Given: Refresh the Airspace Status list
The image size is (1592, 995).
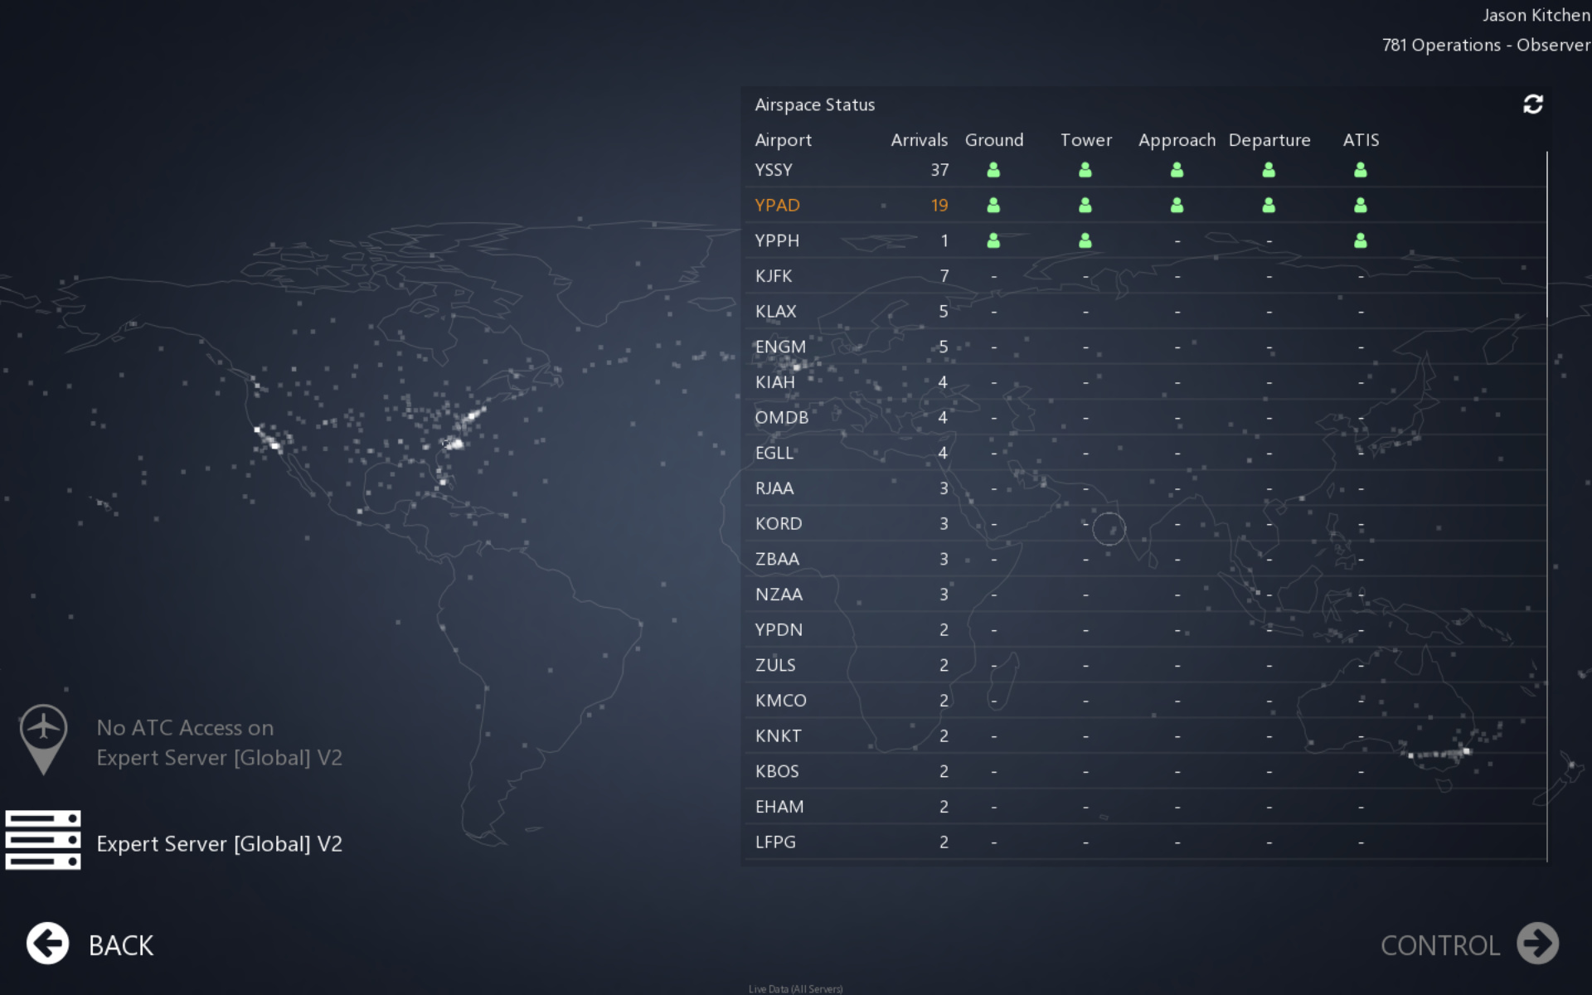Looking at the screenshot, I should coord(1532,104).
